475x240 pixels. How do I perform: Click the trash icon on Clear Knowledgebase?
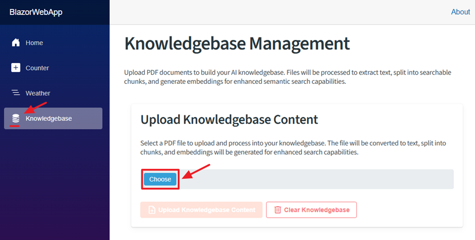click(x=277, y=210)
